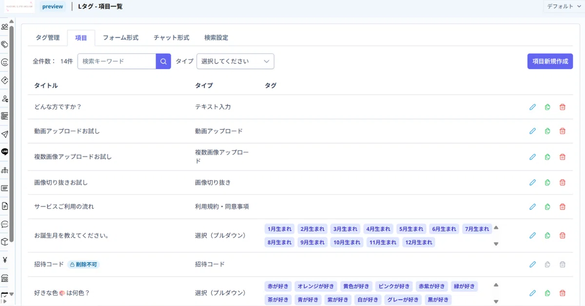Focus the 検索キーワード search field

coord(117,61)
